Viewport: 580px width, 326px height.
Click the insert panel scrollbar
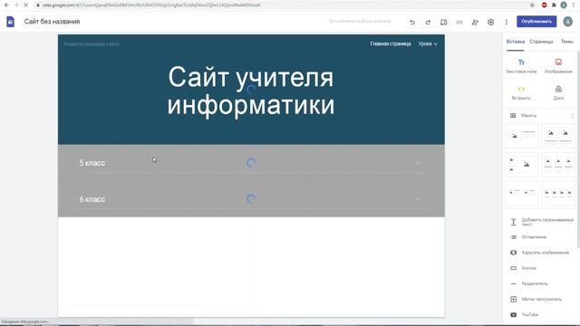pyautogui.click(x=578, y=149)
